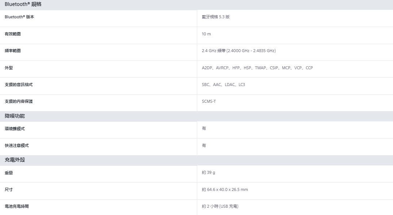
Task: Select the A2DP、AVRCP profiles list text
Action: pos(257,68)
